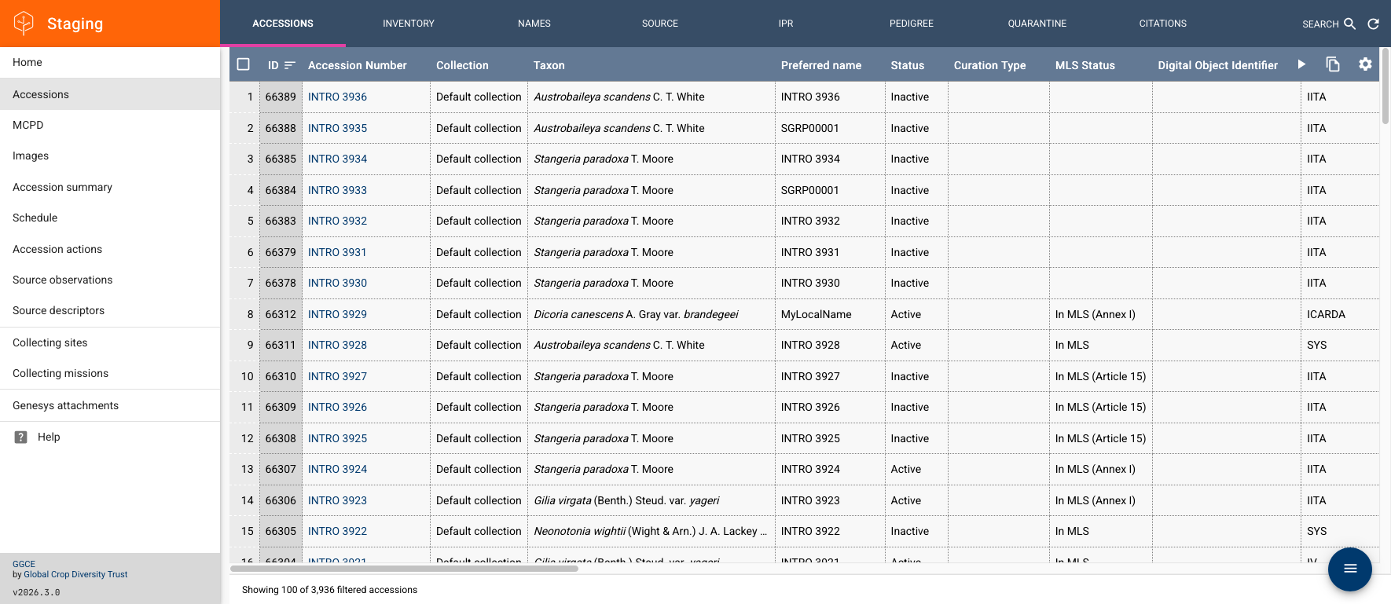Open the floating round menu button

click(x=1349, y=569)
